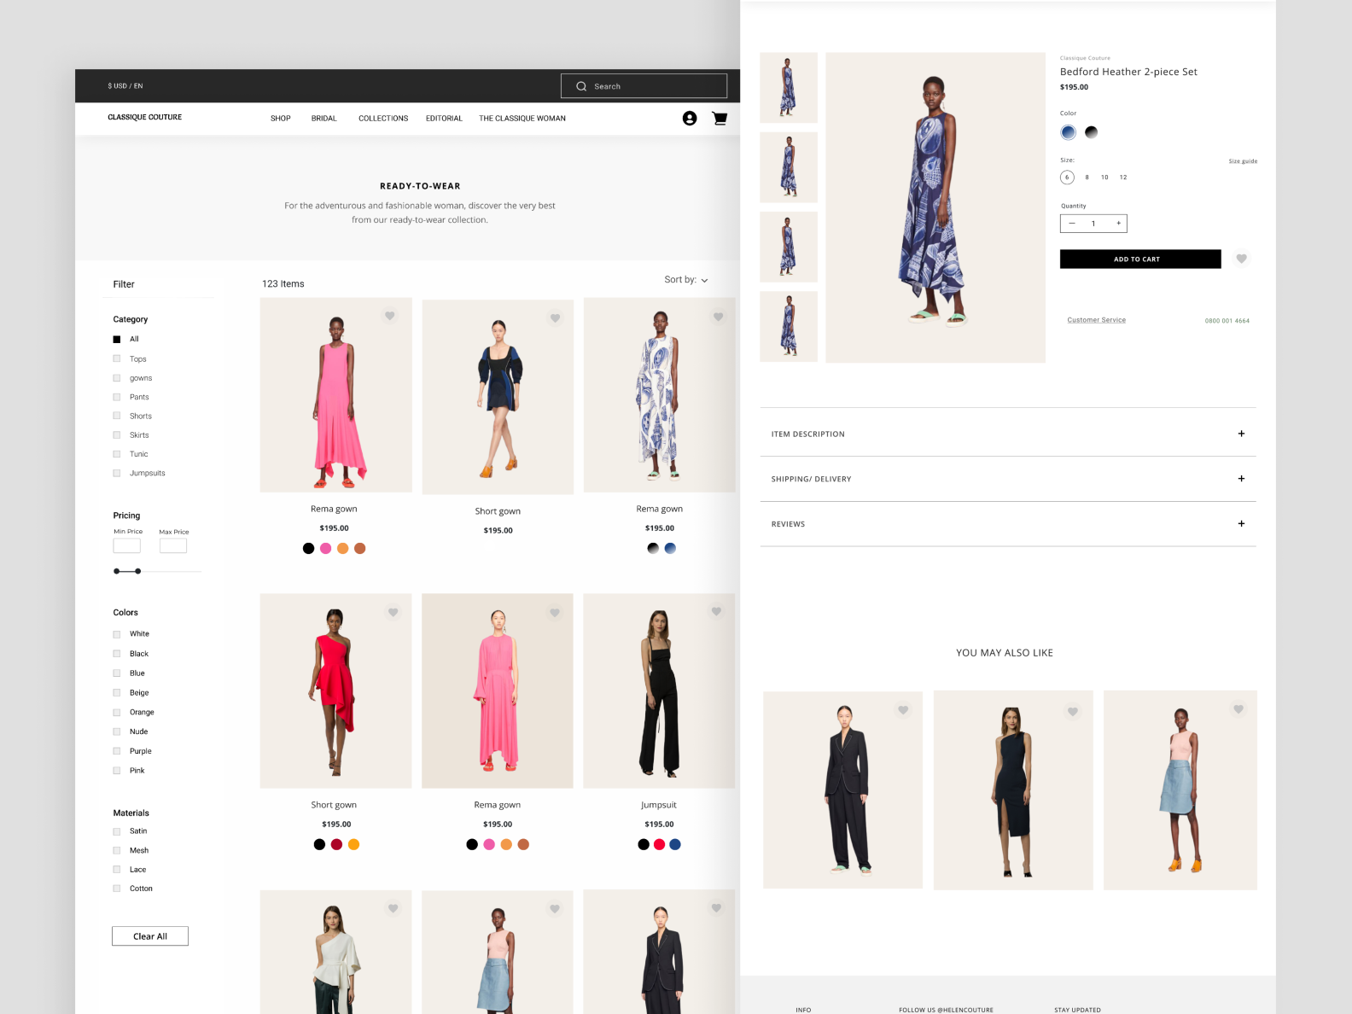Click the Add to Cart button
Image resolution: width=1352 pixels, height=1014 pixels.
[1140, 259]
